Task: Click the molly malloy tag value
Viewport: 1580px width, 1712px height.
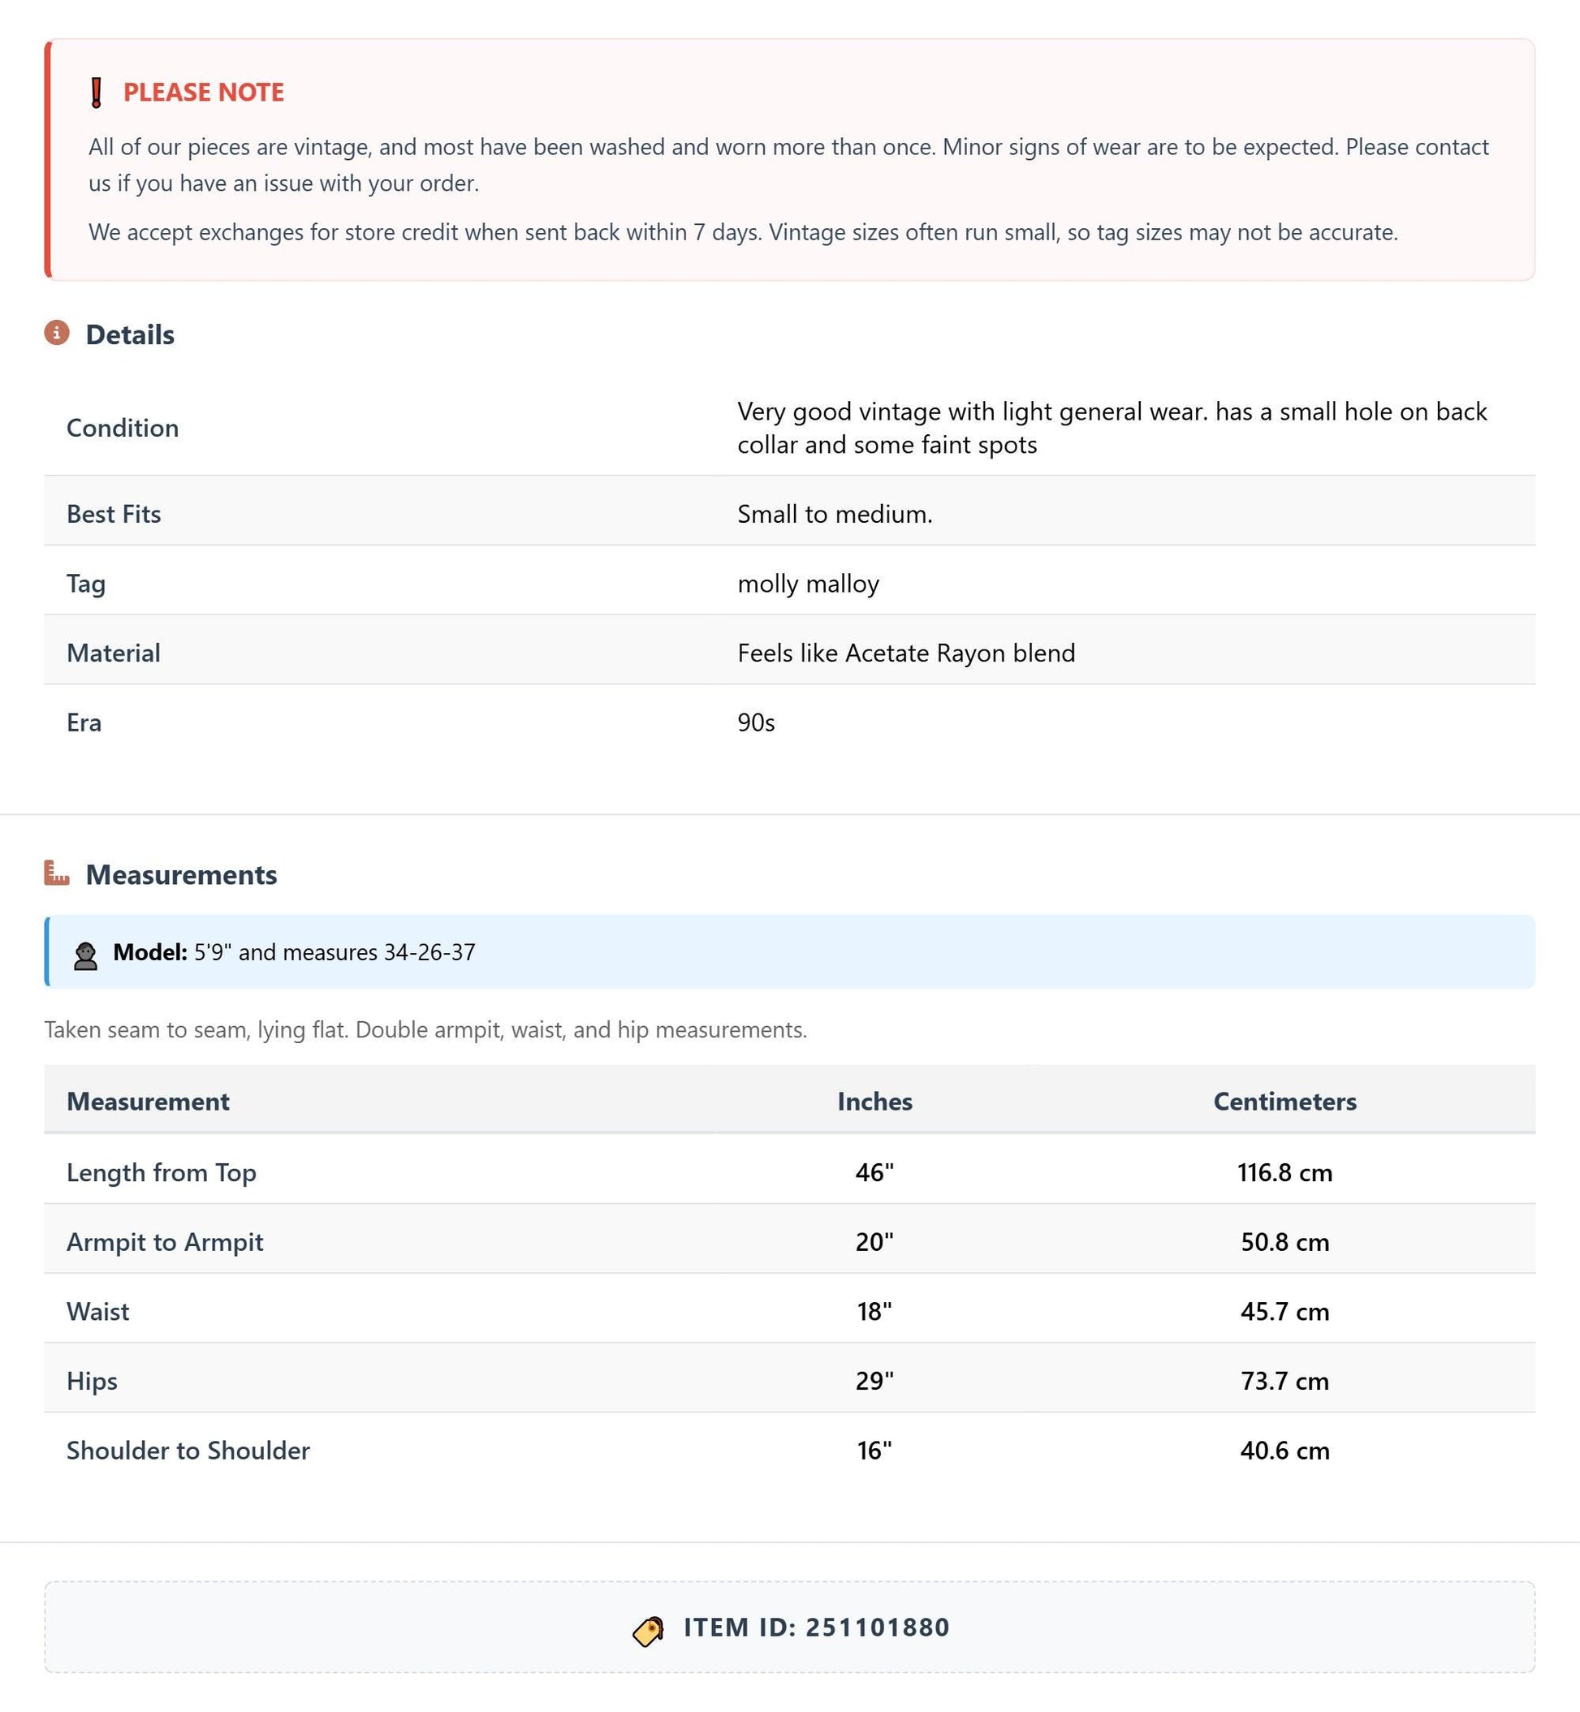Action: [808, 584]
